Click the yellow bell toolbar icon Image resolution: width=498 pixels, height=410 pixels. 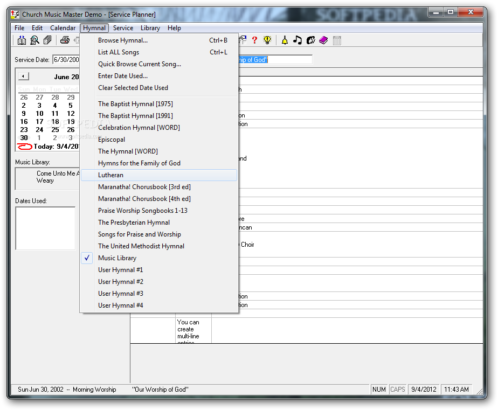click(285, 40)
